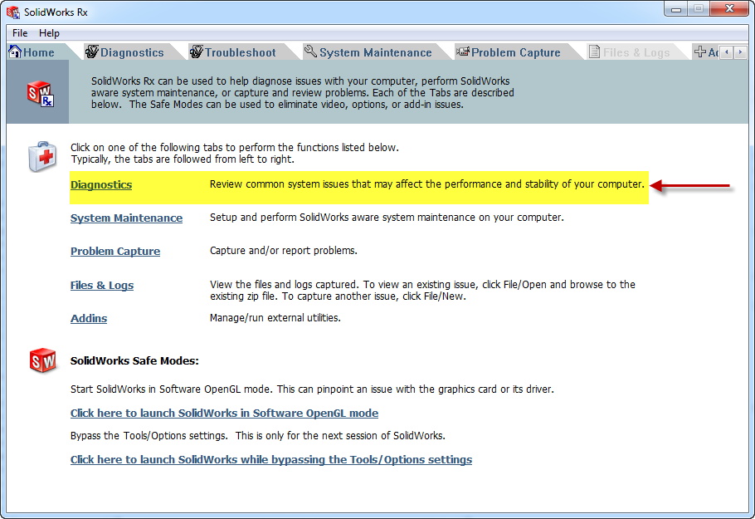Open the Help menu

49,33
